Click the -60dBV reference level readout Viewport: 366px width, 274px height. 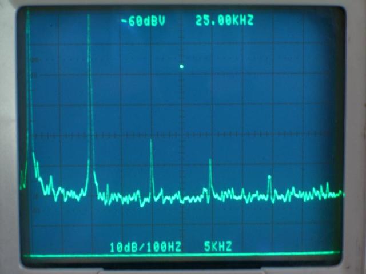point(143,21)
